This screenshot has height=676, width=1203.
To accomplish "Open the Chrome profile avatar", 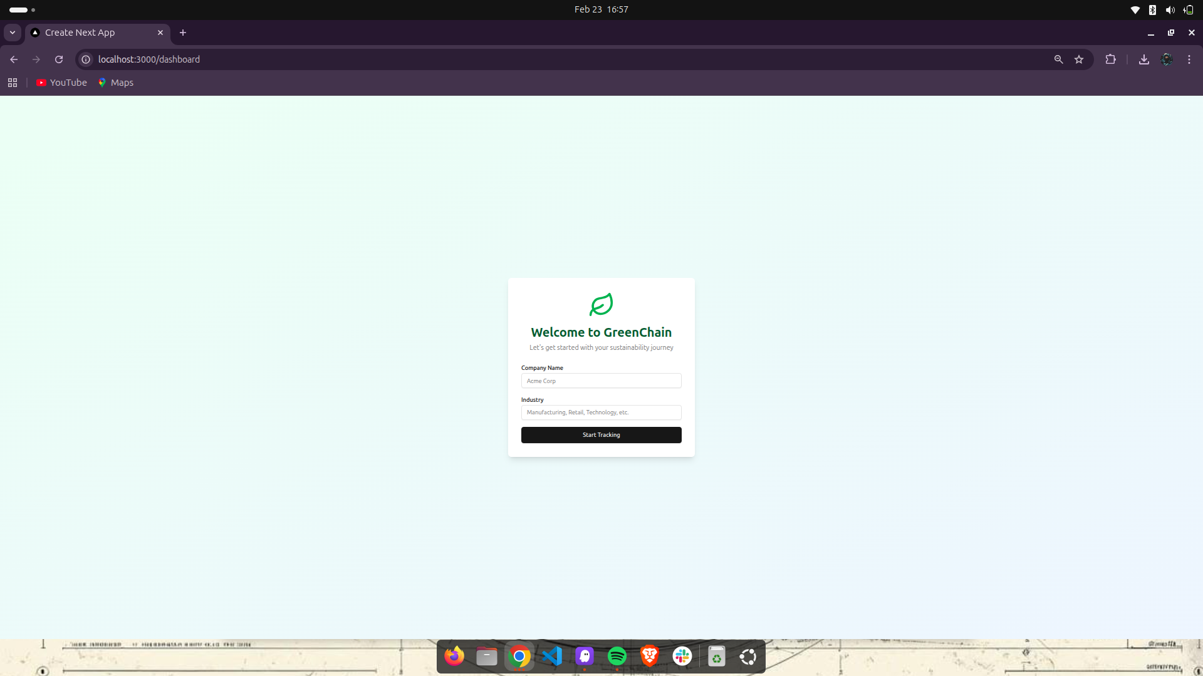I will pyautogui.click(x=1167, y=59).
